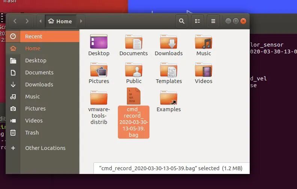
Task: Open the Desktop folder icon in the file grid
Action: pyautogui.click(x=99, y=41)
